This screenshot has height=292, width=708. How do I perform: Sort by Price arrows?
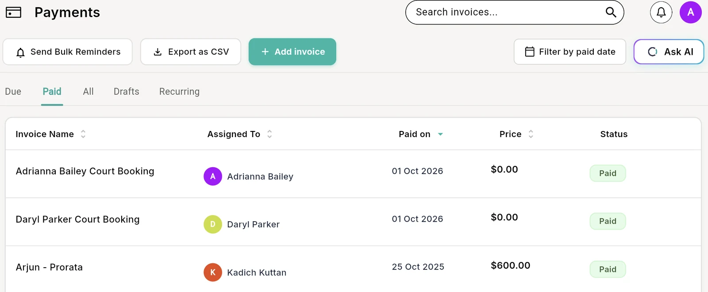pyautogui.click(x=531, y=134)
